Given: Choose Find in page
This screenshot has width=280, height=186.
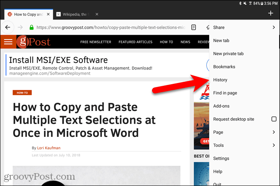Looking at the screenshot, I should (244, 93).
